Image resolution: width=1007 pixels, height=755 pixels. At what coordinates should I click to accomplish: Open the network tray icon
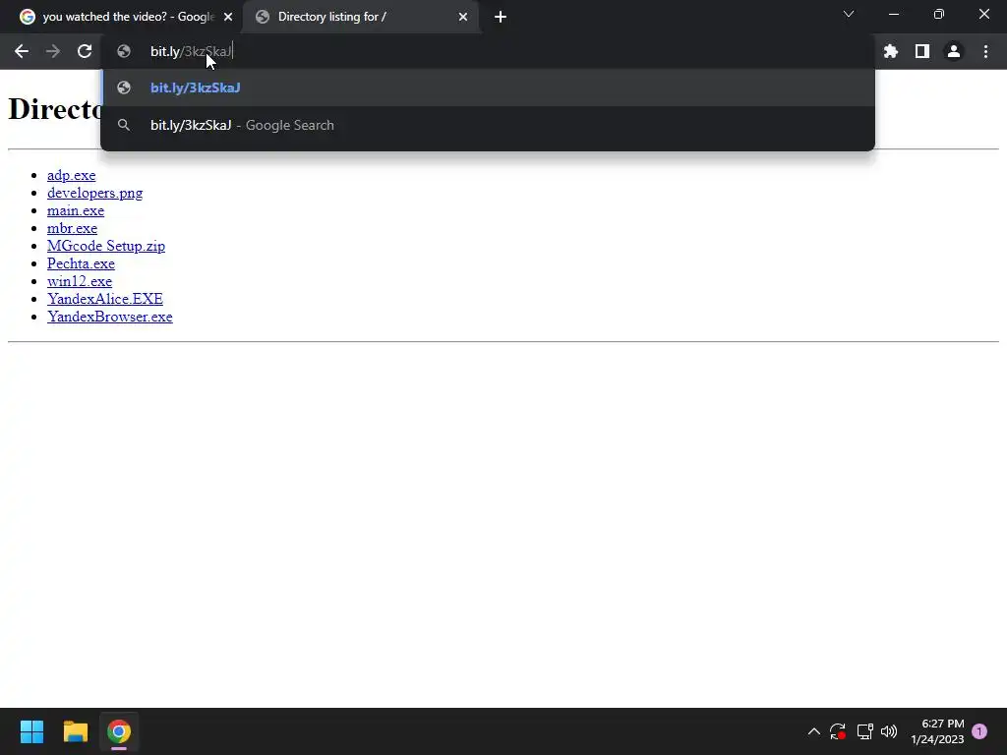[864, 731]
